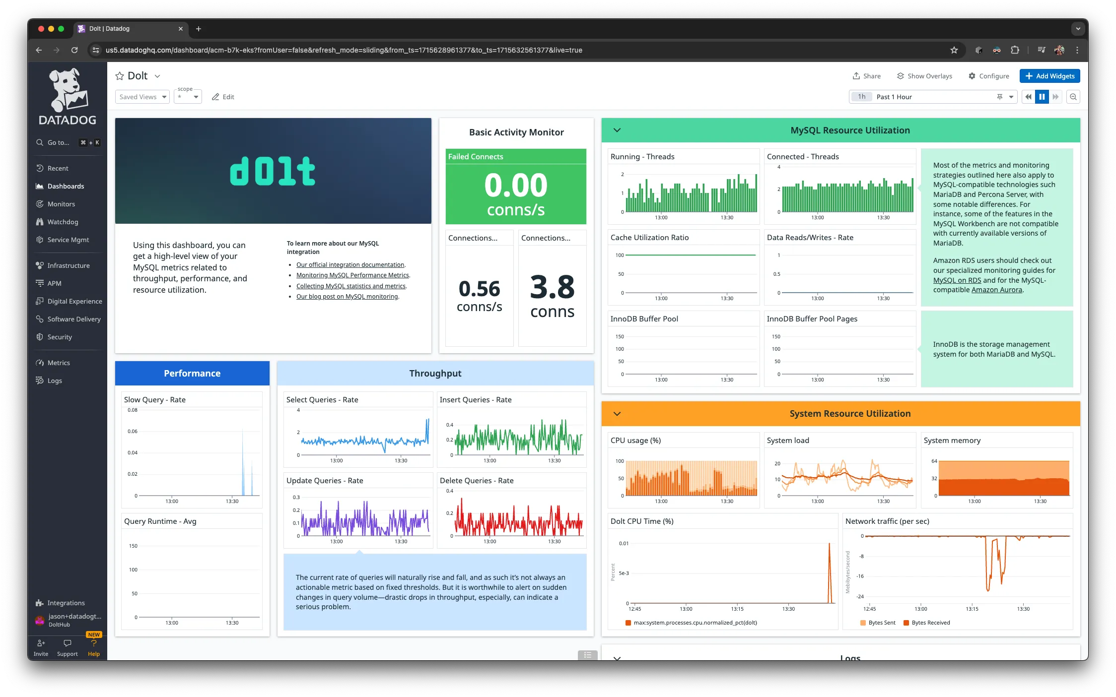Click the orange Bytes Received color swatch
This screenshot has width=1116, height=697.
point(906,623)
